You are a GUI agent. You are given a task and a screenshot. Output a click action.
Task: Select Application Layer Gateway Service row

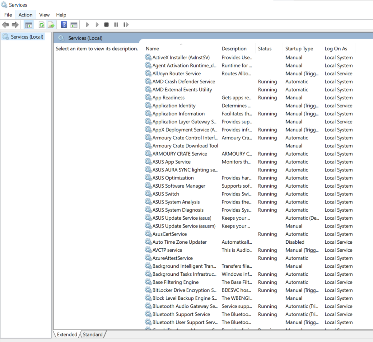249,122
